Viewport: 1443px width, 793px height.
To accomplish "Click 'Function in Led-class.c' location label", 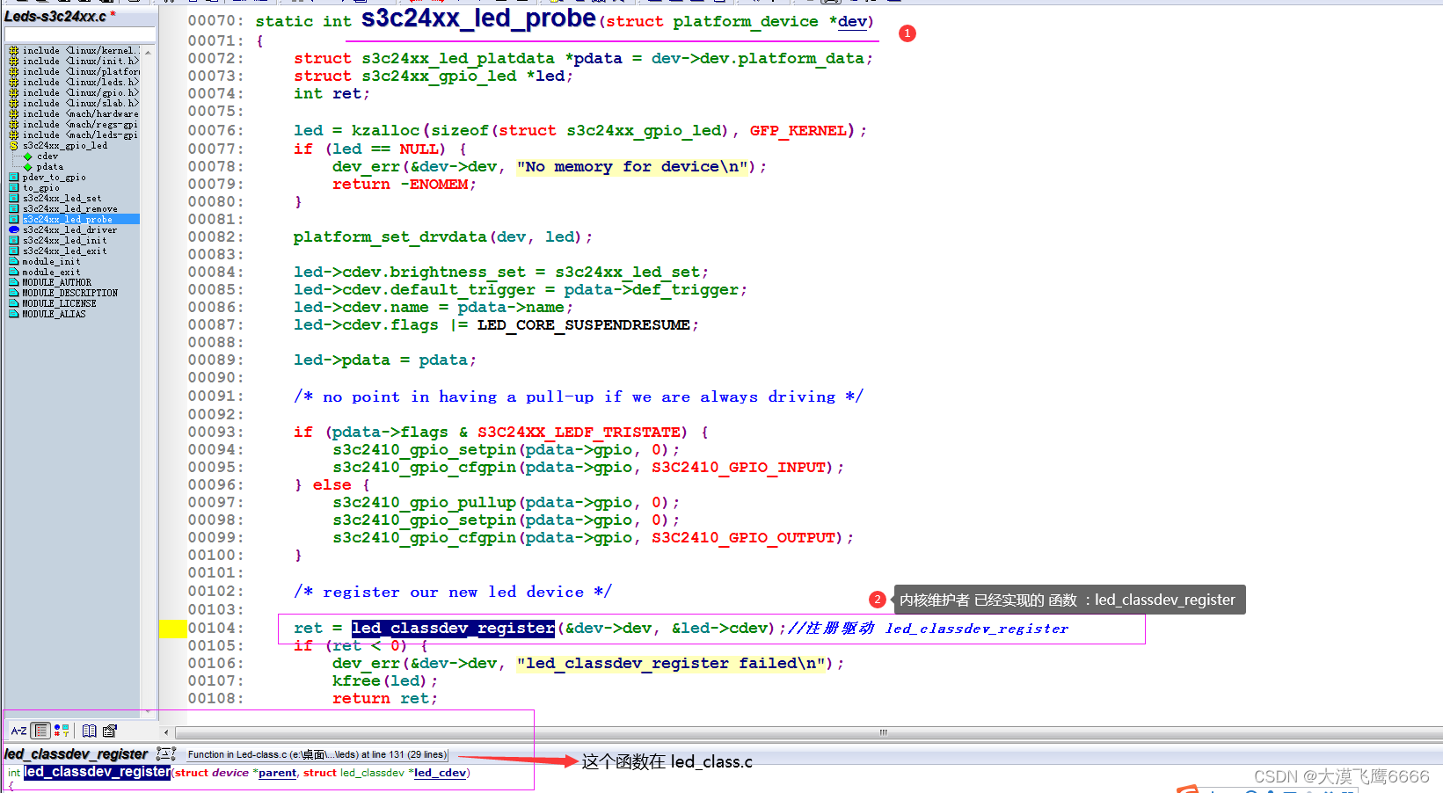I will [x=317, y=754].
